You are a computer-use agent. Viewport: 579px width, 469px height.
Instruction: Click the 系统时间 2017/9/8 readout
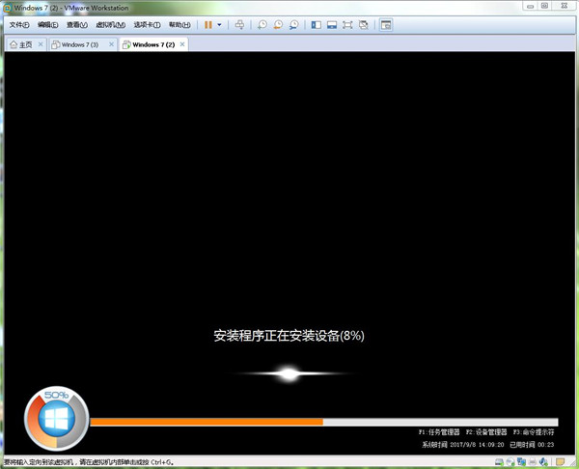[463, 445]
